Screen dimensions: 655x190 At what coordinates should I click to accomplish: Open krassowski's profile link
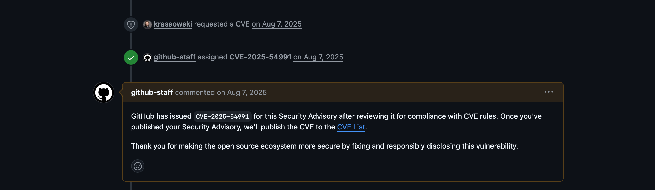coord(173,24)
